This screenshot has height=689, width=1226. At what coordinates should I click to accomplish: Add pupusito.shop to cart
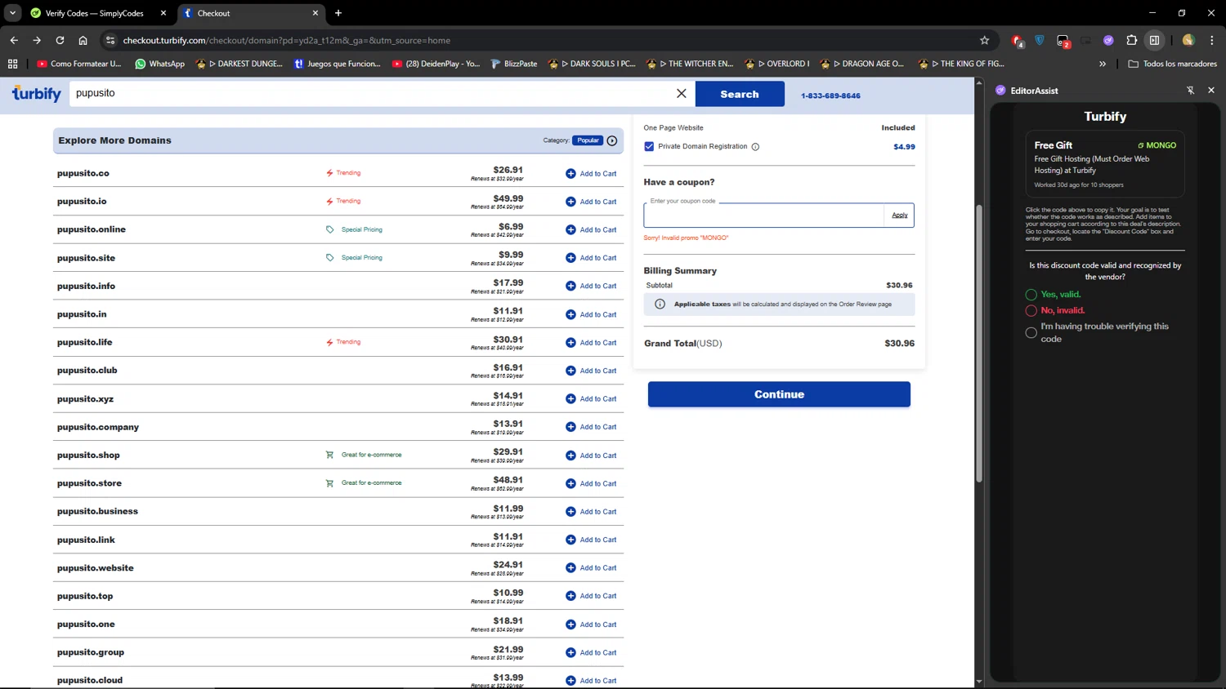coord(591,456)
